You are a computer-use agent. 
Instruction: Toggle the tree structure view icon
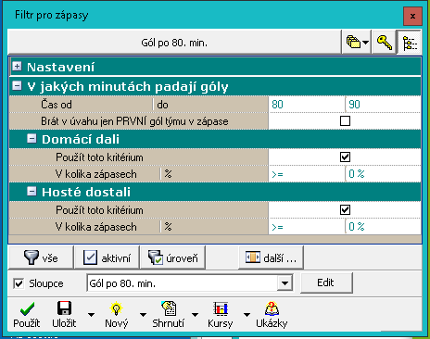click(x=410, y=42)
